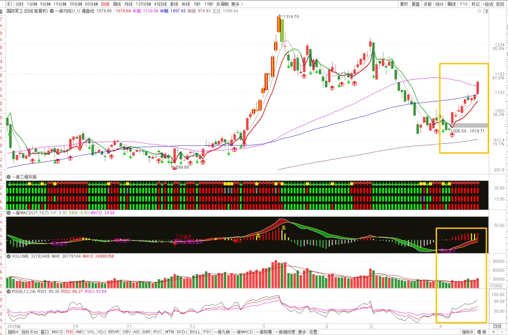Add stock via +自选 button

click(x=488, y=4)
